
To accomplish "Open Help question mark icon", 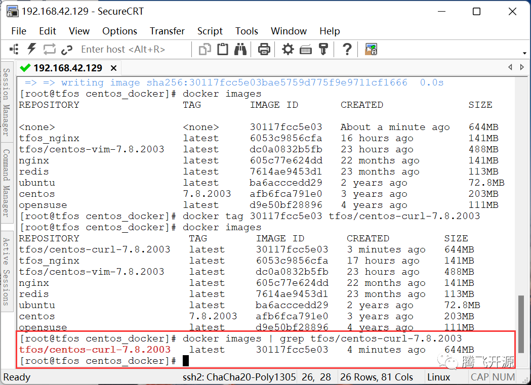I will pos(347,50).
